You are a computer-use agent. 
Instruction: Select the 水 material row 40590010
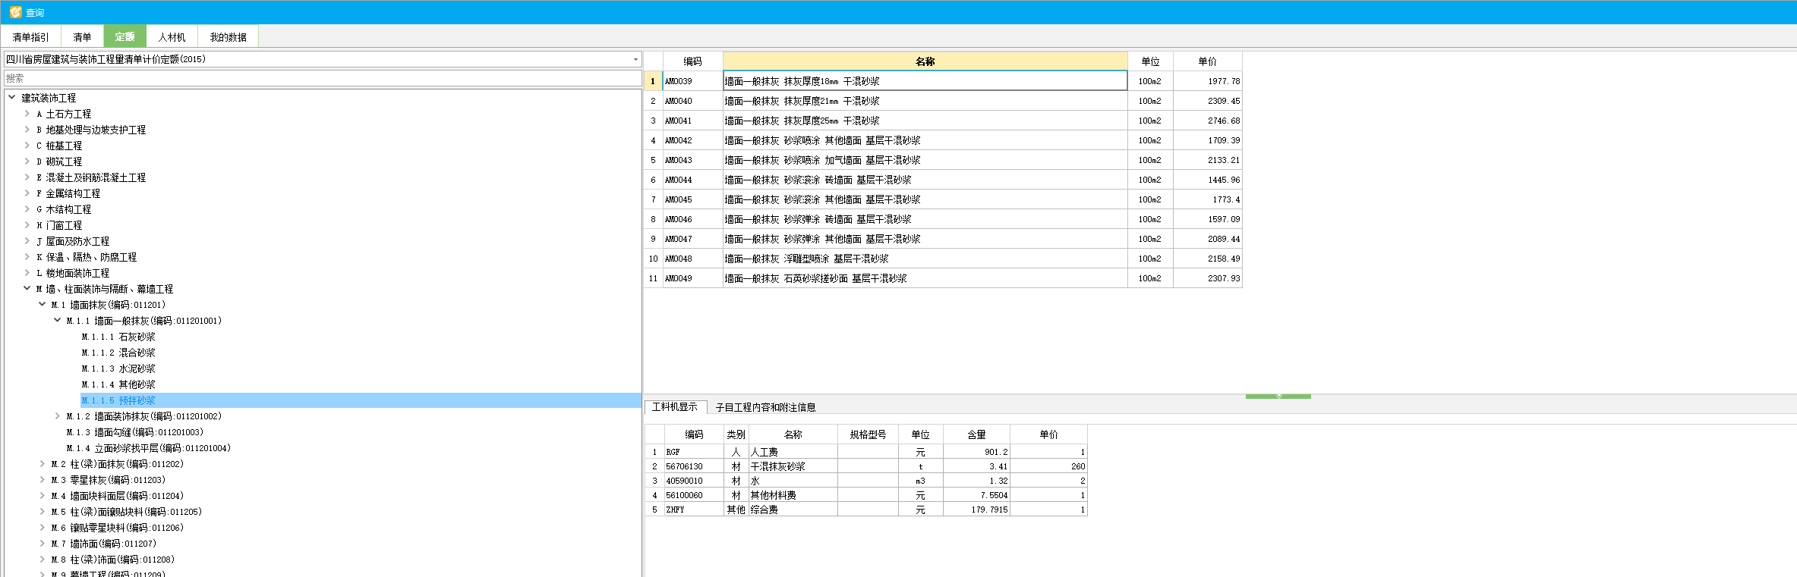click(866, 481)
